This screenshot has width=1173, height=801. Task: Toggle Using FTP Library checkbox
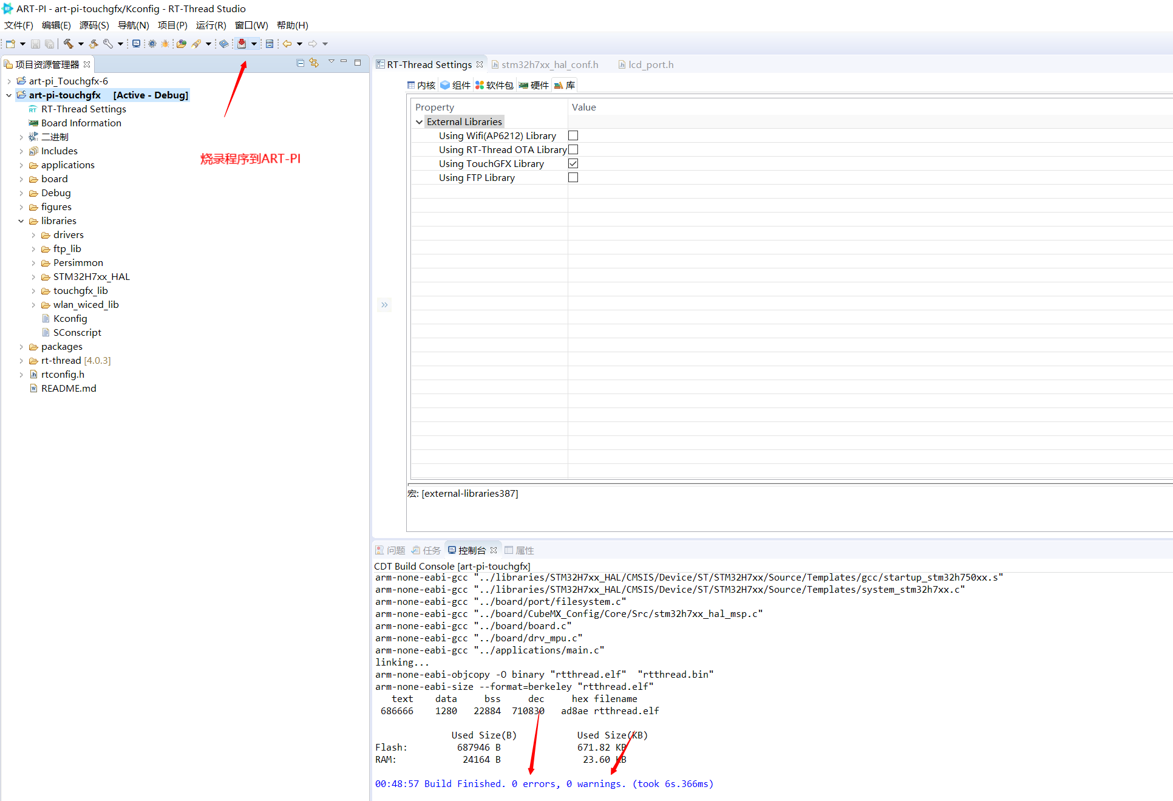tap(575, 177)
